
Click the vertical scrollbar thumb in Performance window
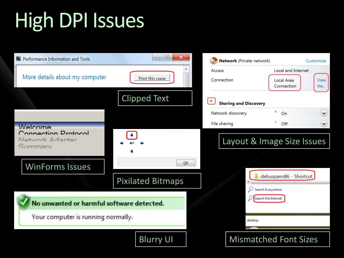point(186,80)
